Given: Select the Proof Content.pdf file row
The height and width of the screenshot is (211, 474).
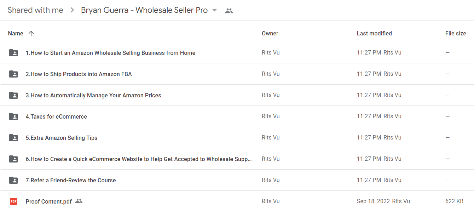Looking at the screenshot, I should 237,201.
